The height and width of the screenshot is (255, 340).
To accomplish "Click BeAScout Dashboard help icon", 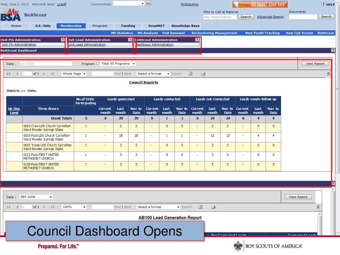I will (x=333, y=50).
